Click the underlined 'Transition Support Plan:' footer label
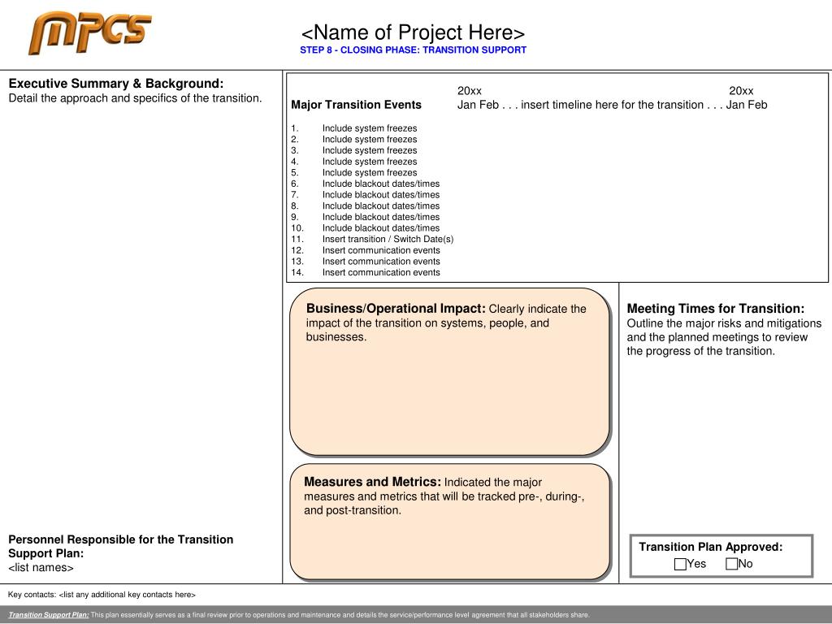The width and height of the screenshot is (832, 624). 49,615
